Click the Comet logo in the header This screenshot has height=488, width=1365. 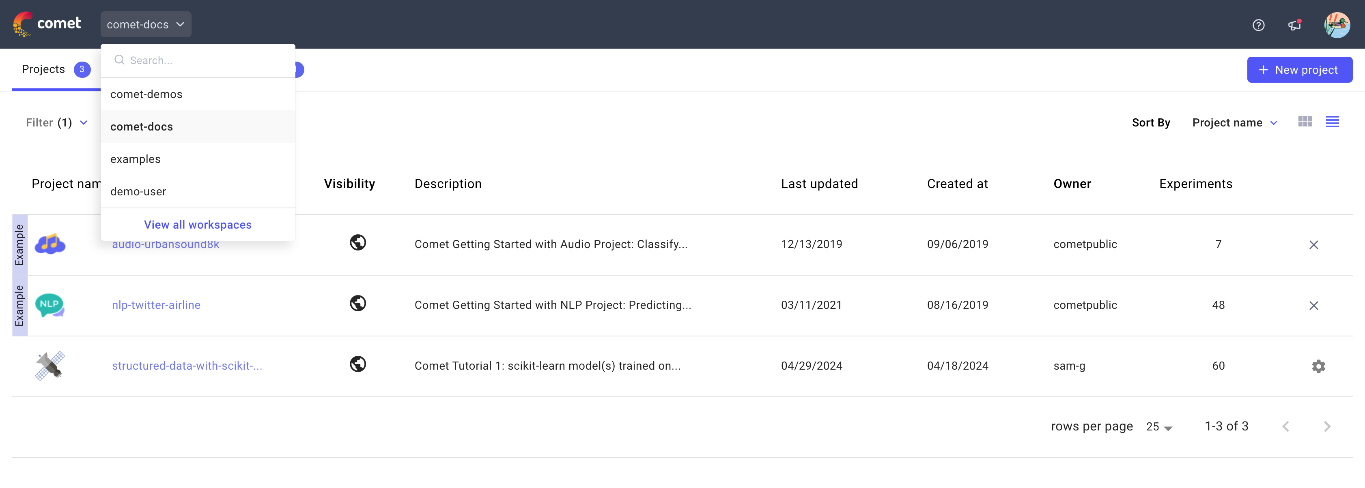click(x=48, y=23)
